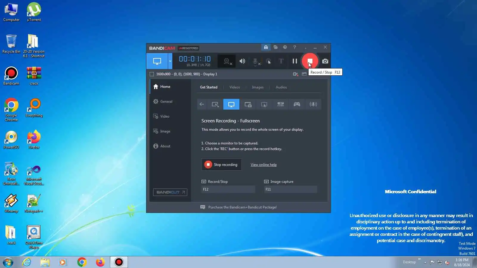Click Internet Explorer in the taskbar
The image size is (477, 268).
pyautogui.click(x=27, y=262)
